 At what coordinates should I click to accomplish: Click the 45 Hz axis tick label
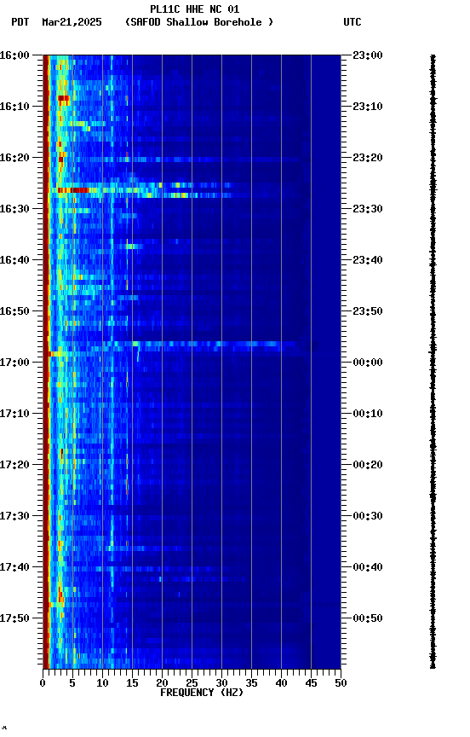(x=311, y=683)
